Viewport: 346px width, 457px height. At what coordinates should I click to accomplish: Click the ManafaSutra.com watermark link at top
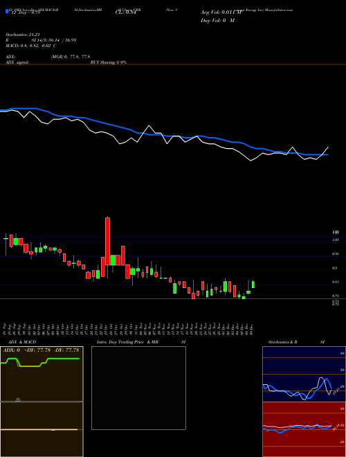279,10
